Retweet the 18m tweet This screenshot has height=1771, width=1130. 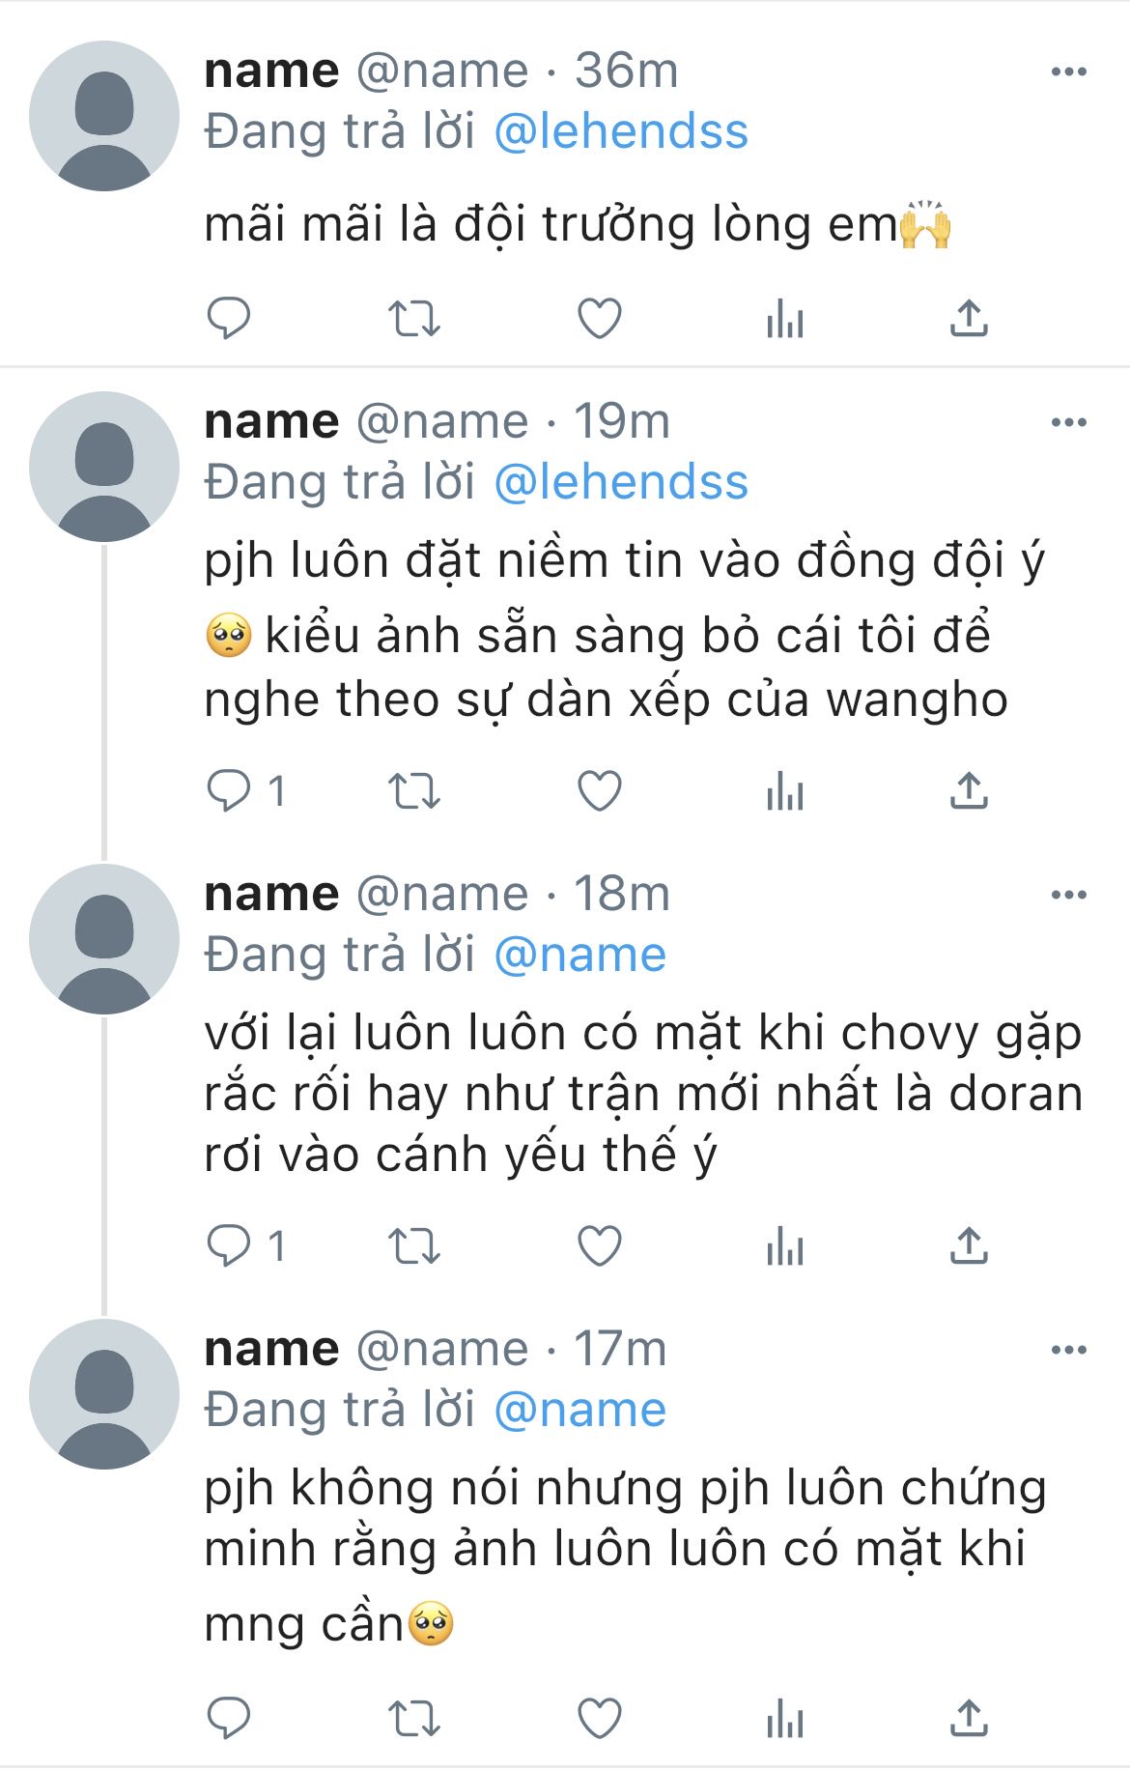[x=414, y=1245]
